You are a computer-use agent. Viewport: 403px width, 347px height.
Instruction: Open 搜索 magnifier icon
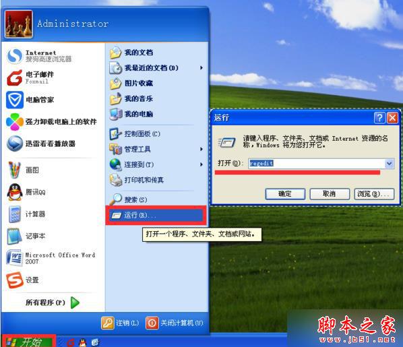[x=115, y=199]
